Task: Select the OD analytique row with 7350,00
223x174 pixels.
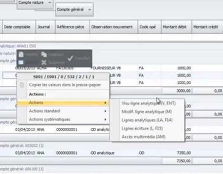Action: tap(111, 153)
